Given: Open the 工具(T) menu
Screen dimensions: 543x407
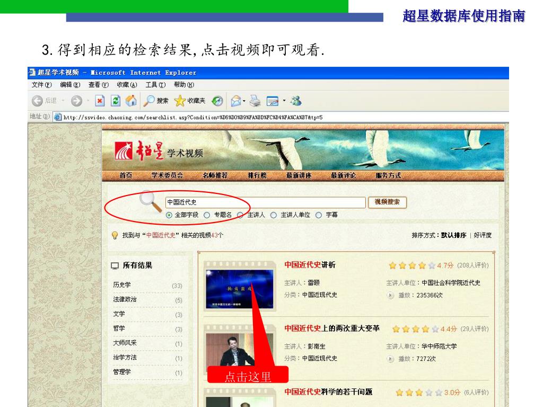Looking at the screenshot, I should click(x=155, y=85).
